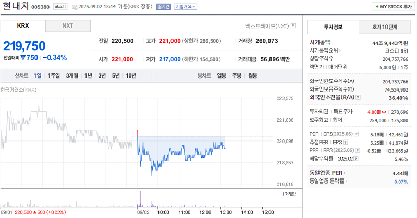Click the 09/02 date marker on chart axis

143,212
